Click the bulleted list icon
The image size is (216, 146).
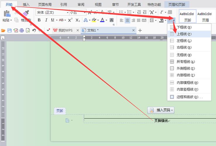pyautogui.click(x=121, y=12)
